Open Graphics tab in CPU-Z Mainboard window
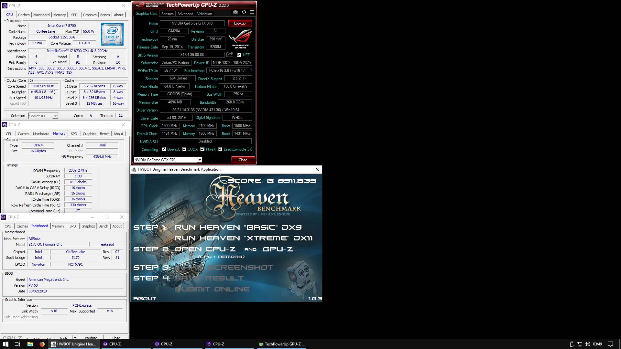The image size is (621, 349). [88, 226]
